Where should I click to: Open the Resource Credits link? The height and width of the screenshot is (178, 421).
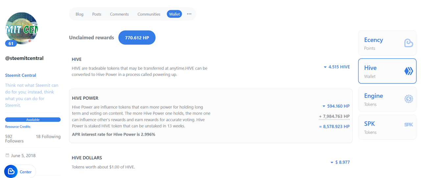18,126
